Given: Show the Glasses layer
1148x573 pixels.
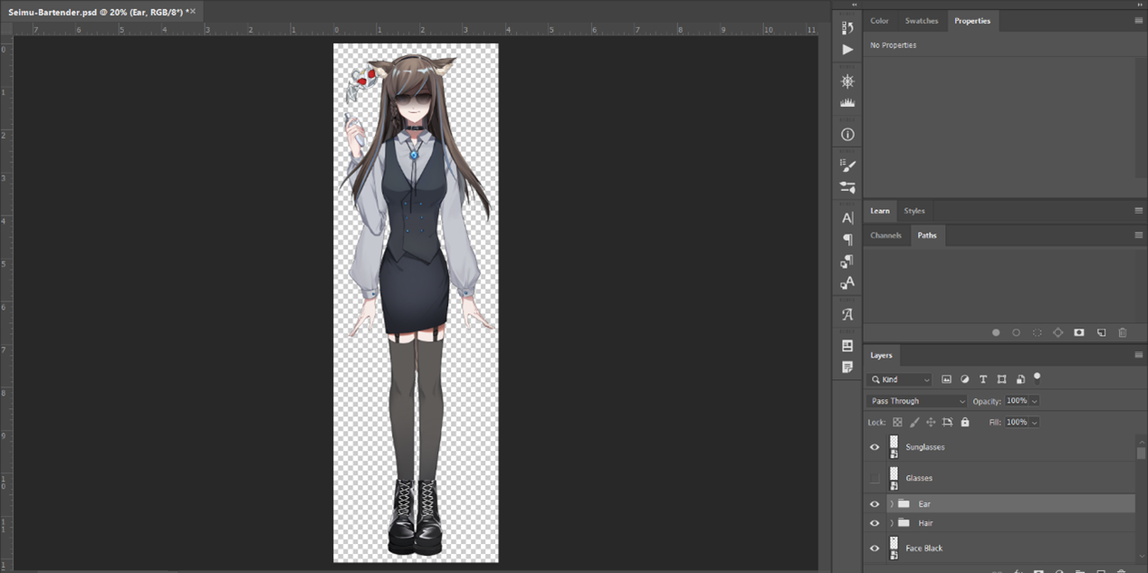Looking at the screenshot, I should point(875,478).
